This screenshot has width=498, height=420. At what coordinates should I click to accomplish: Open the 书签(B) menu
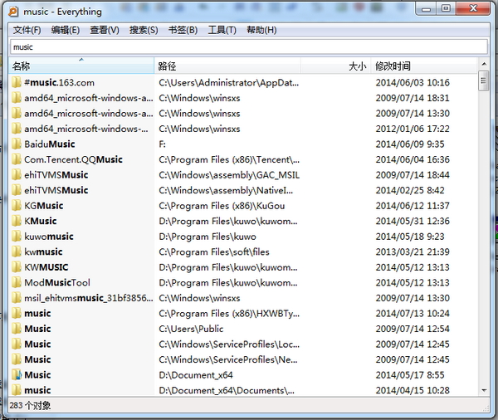click(183, 31)
